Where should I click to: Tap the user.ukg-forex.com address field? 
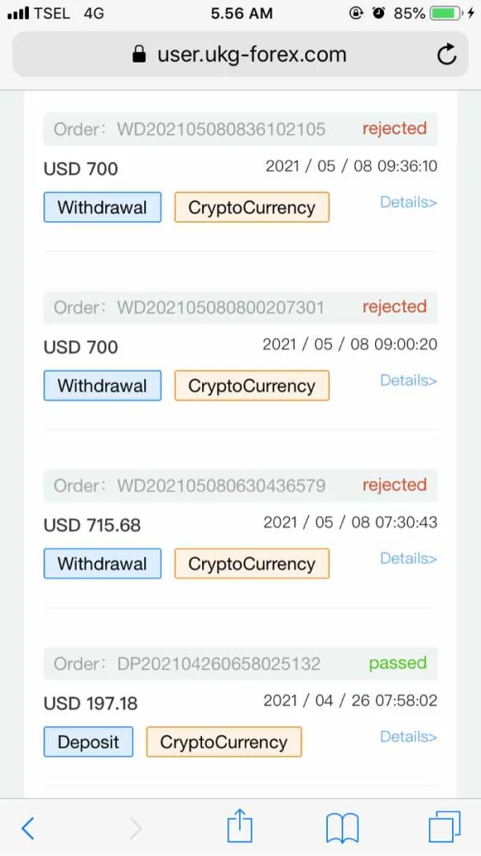point(251,55)
